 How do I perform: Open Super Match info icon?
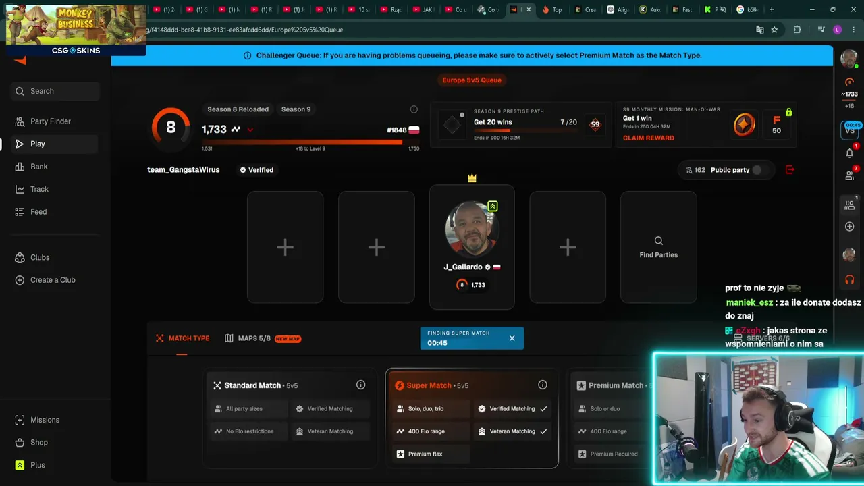pos(543,385)
